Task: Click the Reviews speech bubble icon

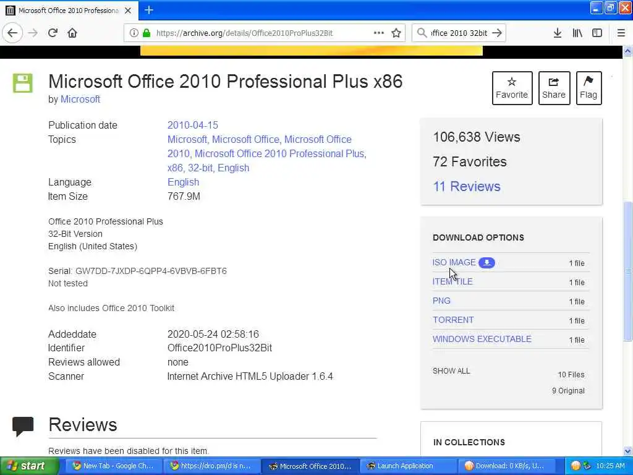Action: click(x=23, y=427)
